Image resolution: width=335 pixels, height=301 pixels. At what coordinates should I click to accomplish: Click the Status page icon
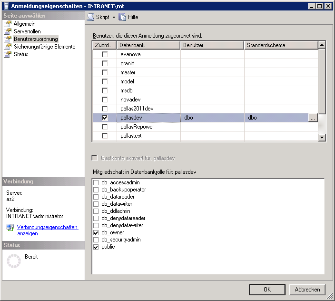pos(8,54)
